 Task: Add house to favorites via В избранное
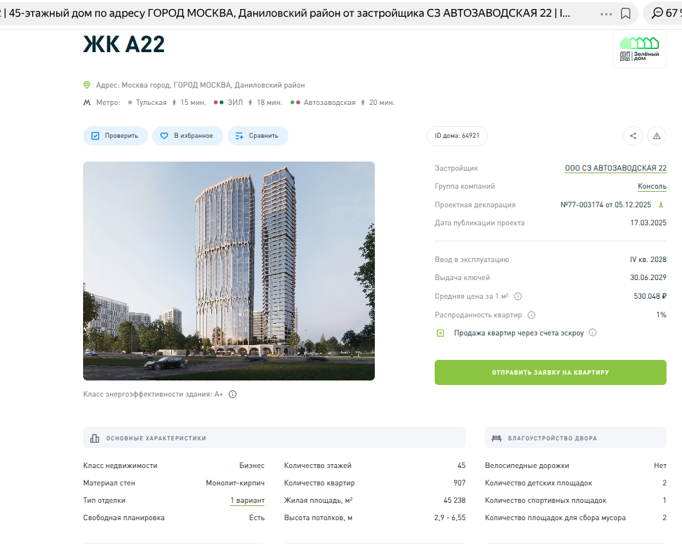(x=187, y=136)
